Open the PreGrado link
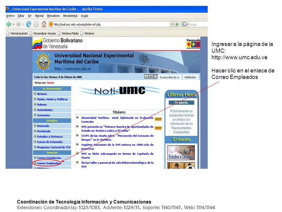Image resolution: width=282 pixels, height=212 pixels. click(43, 126)
